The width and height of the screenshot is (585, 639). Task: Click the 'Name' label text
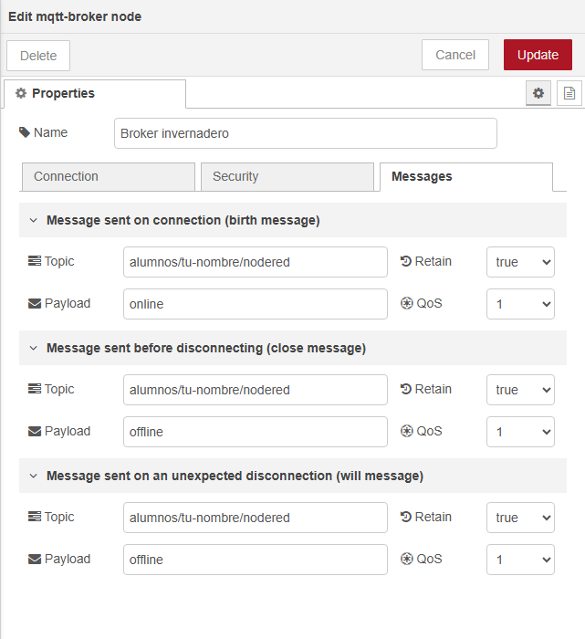coord(50,132)
